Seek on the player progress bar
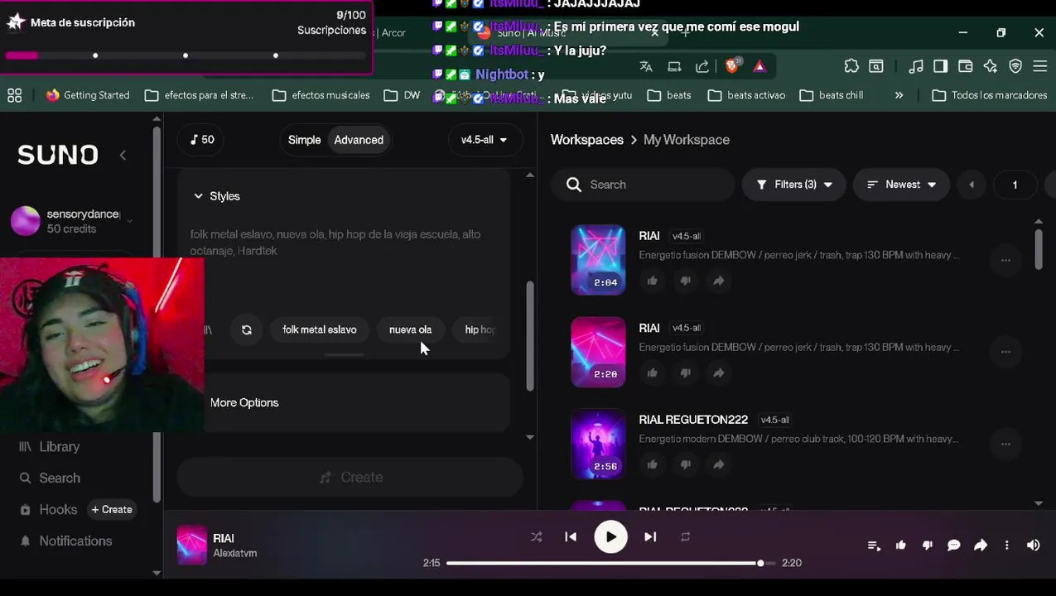 click(x=610, y=563)
